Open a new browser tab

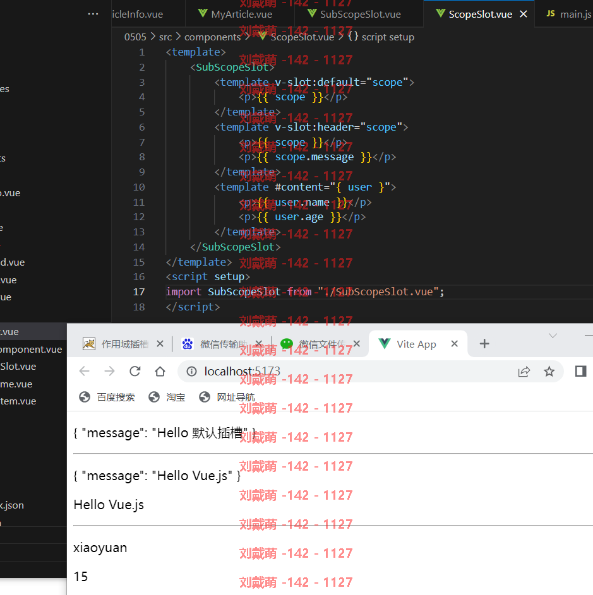coord(484,344)
